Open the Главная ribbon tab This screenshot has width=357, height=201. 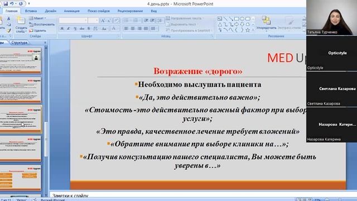tap(11, 11)
